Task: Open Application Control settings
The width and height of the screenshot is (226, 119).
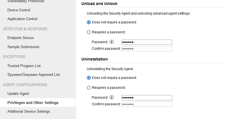Action: point(22,19)
